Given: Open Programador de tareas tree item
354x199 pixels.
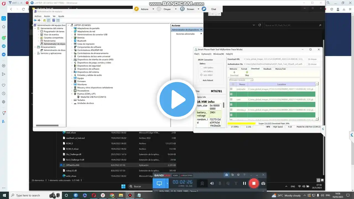Looking at the screenshot, I should [x=54, y=32].
